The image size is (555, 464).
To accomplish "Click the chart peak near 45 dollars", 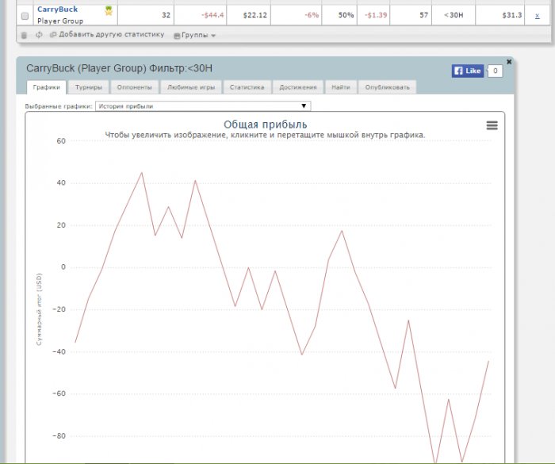I will pos(142,173).
